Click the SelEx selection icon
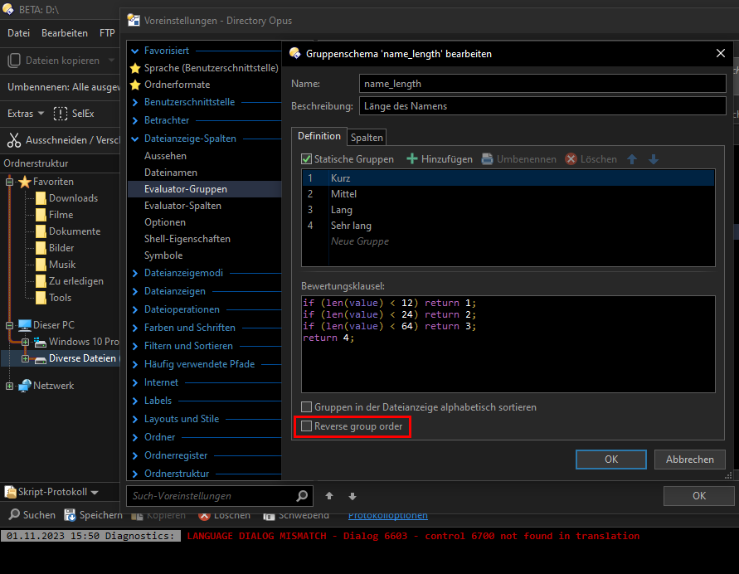The width and height of the screenshot is (739, 574). 61,114
